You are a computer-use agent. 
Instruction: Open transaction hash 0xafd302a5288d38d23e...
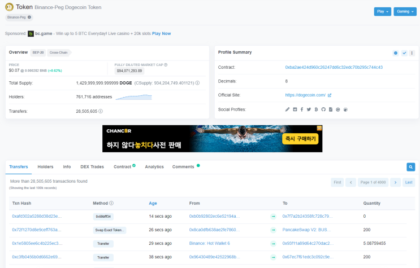click(x=37, y=217)
